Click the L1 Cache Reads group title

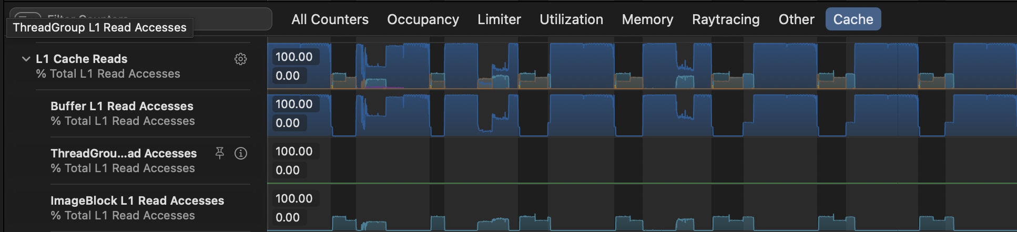82,59
